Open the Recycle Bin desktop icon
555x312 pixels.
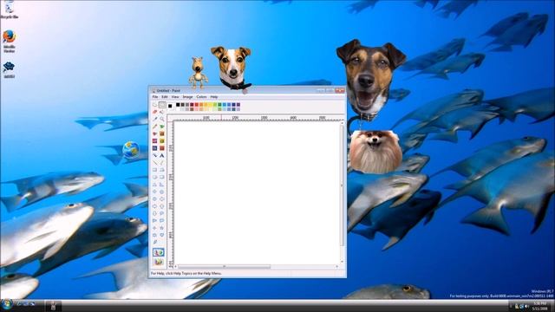pyautogui.click(x=10, y=10)
